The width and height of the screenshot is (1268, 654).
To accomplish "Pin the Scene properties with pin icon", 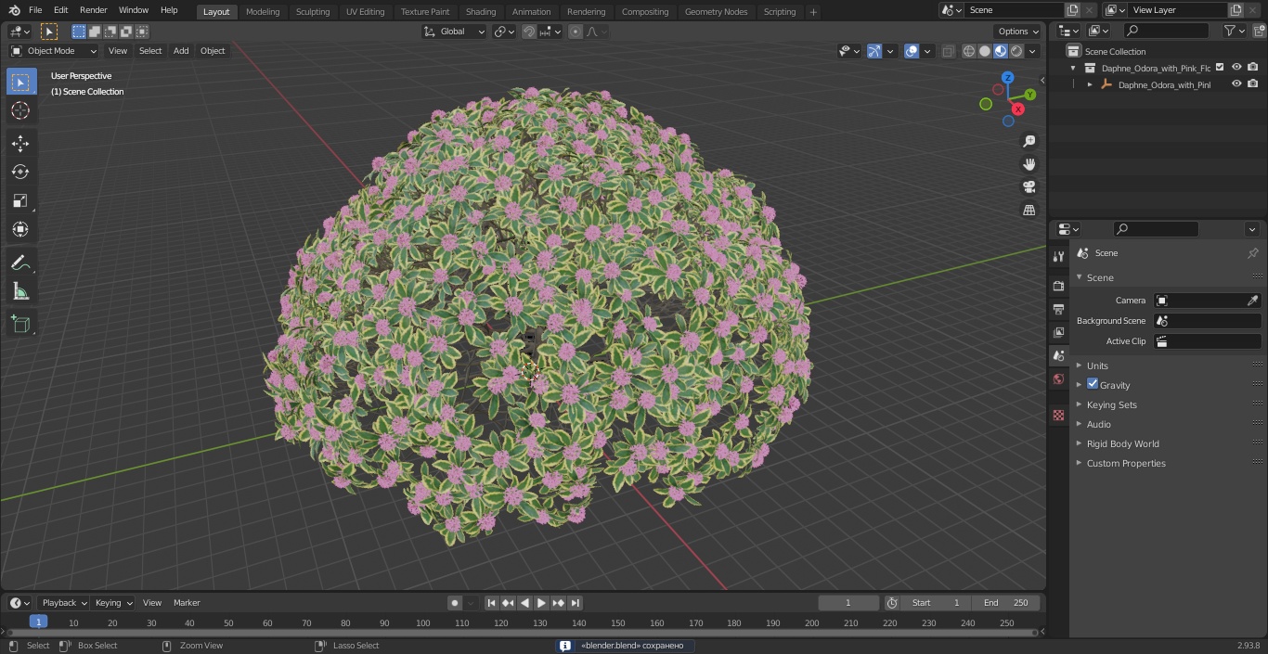I will point(1252,253).
